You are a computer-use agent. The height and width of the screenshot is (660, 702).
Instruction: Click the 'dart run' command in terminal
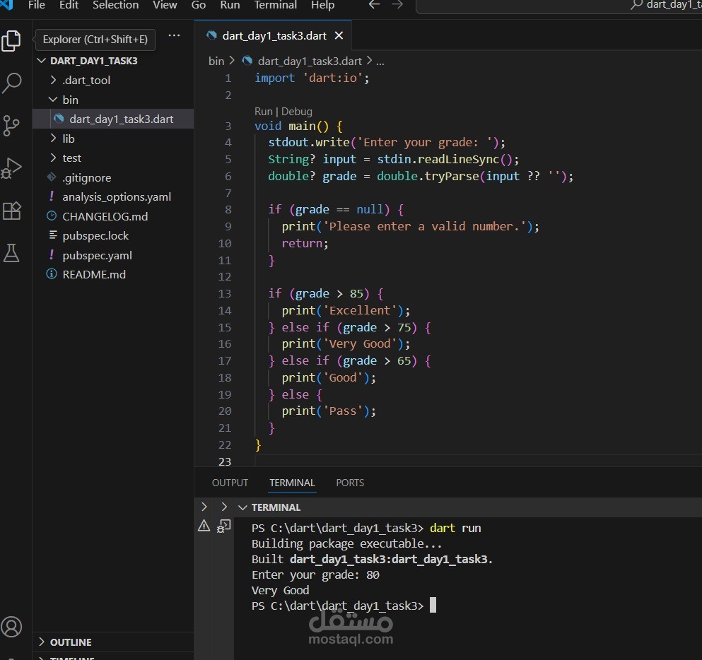[455, 528]
